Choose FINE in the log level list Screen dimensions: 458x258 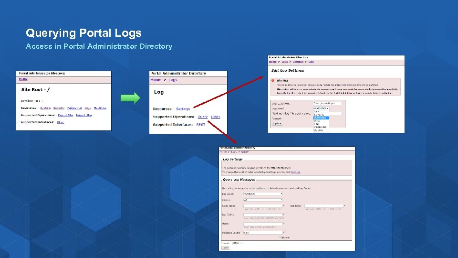(321, 124)
